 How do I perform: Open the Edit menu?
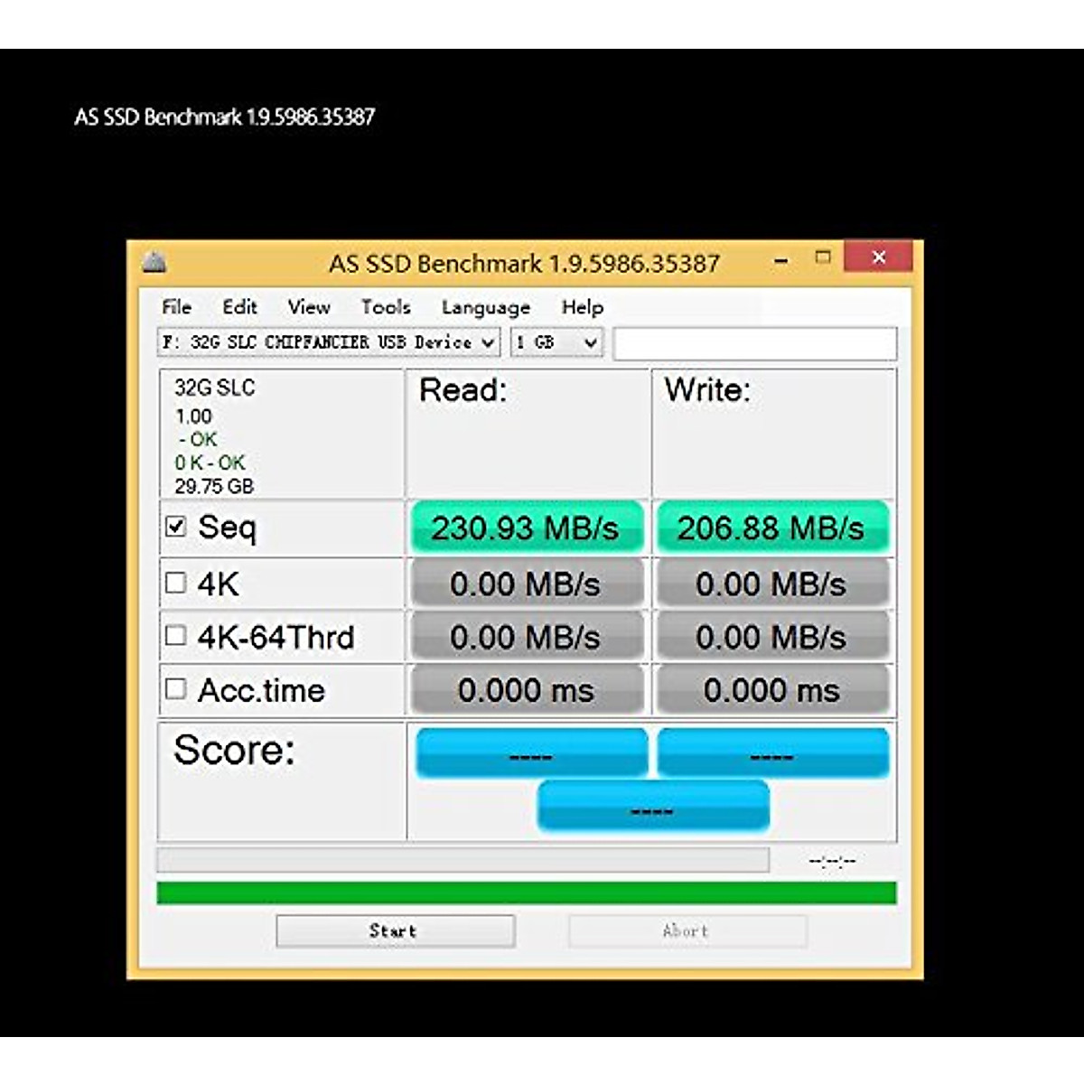pos(239,307)
